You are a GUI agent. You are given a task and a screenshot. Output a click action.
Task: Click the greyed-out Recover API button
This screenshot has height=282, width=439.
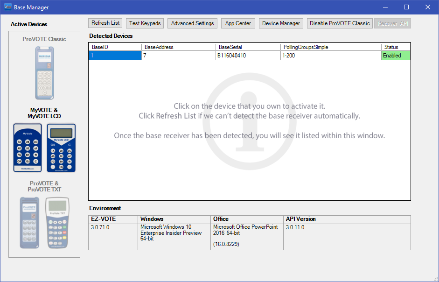tap(392, 23)
